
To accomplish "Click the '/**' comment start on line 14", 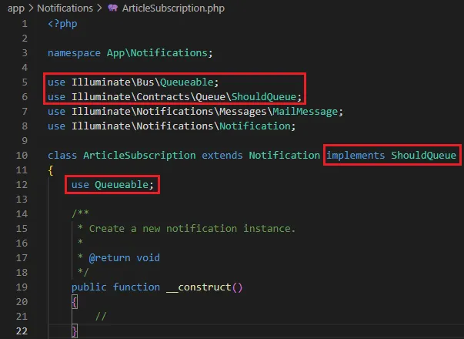I will (x=80, y=213).
